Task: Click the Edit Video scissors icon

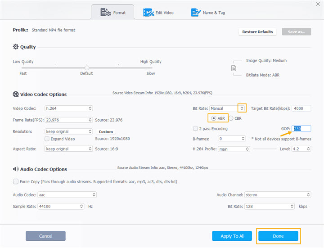Action: click(148, 13)
